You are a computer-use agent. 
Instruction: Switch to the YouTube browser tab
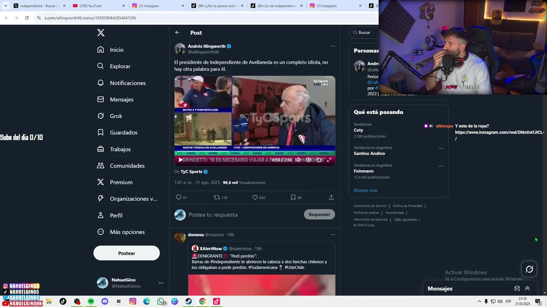click(99, 6)
